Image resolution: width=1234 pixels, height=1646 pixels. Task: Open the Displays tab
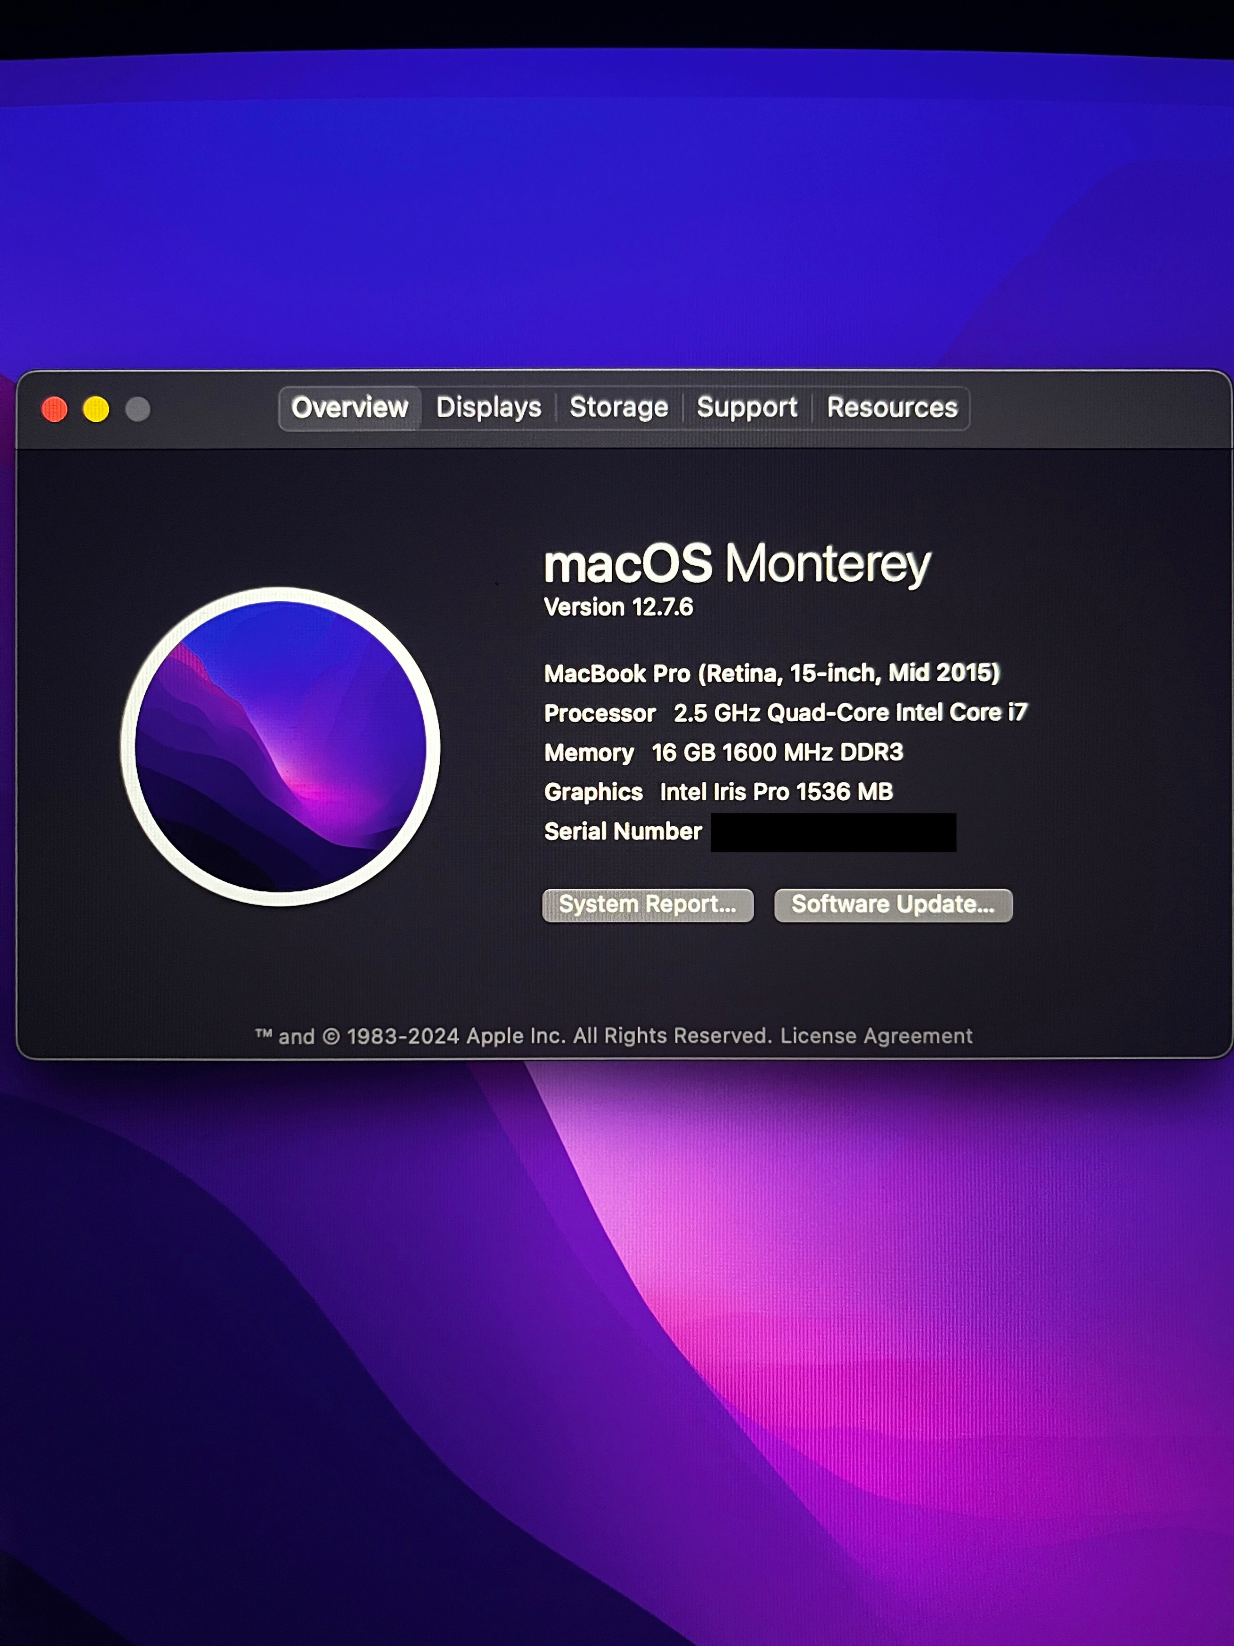click(489, 408)
